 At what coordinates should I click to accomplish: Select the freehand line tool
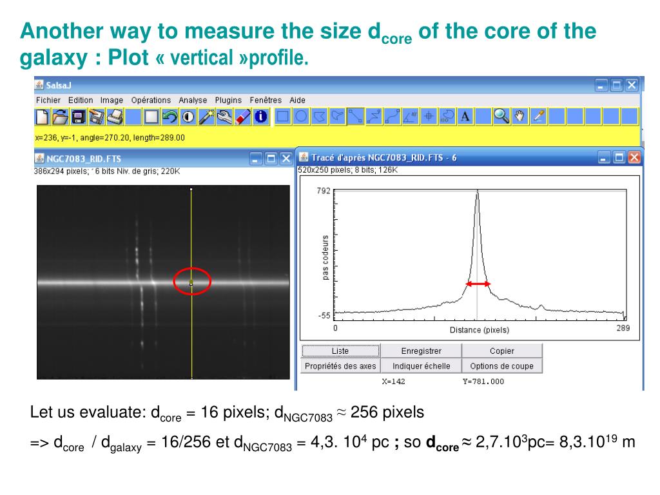(392, 116)
